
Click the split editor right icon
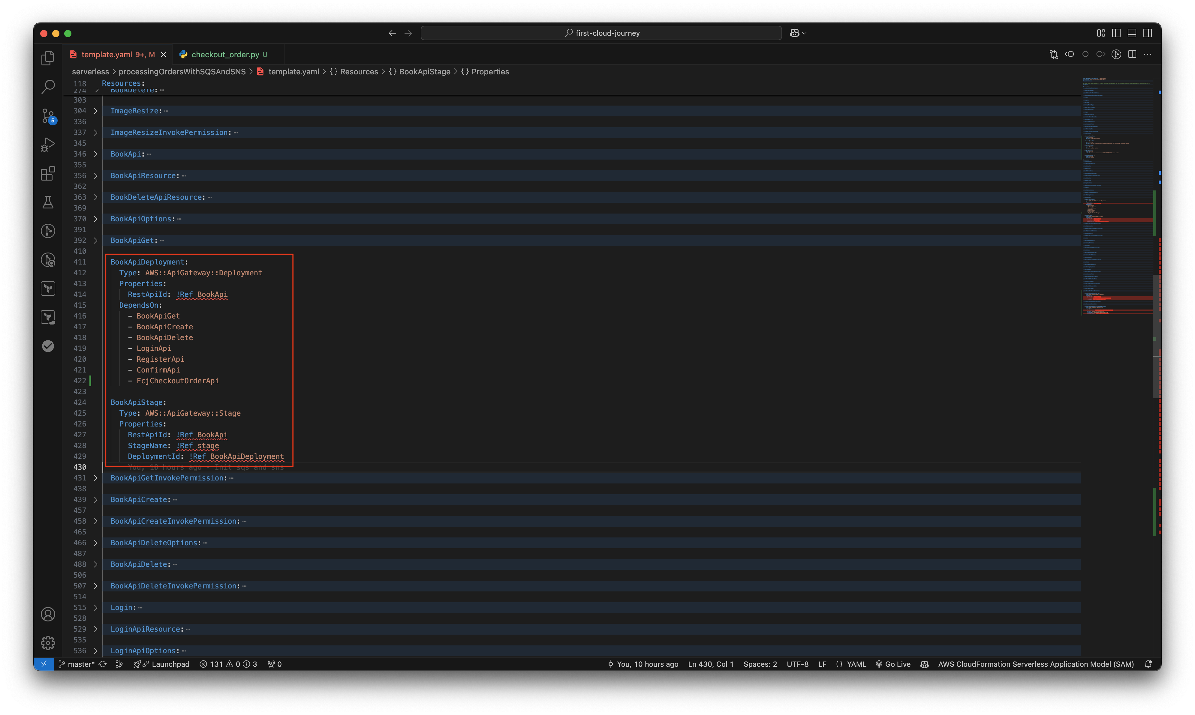pos(1132,55)
